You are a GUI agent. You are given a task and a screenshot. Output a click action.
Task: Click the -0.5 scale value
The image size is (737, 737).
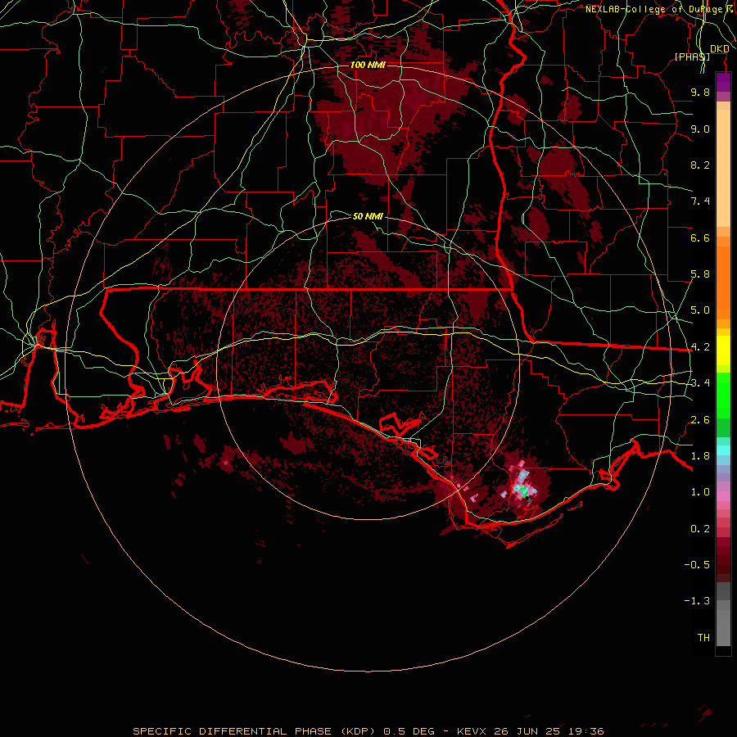697,565
